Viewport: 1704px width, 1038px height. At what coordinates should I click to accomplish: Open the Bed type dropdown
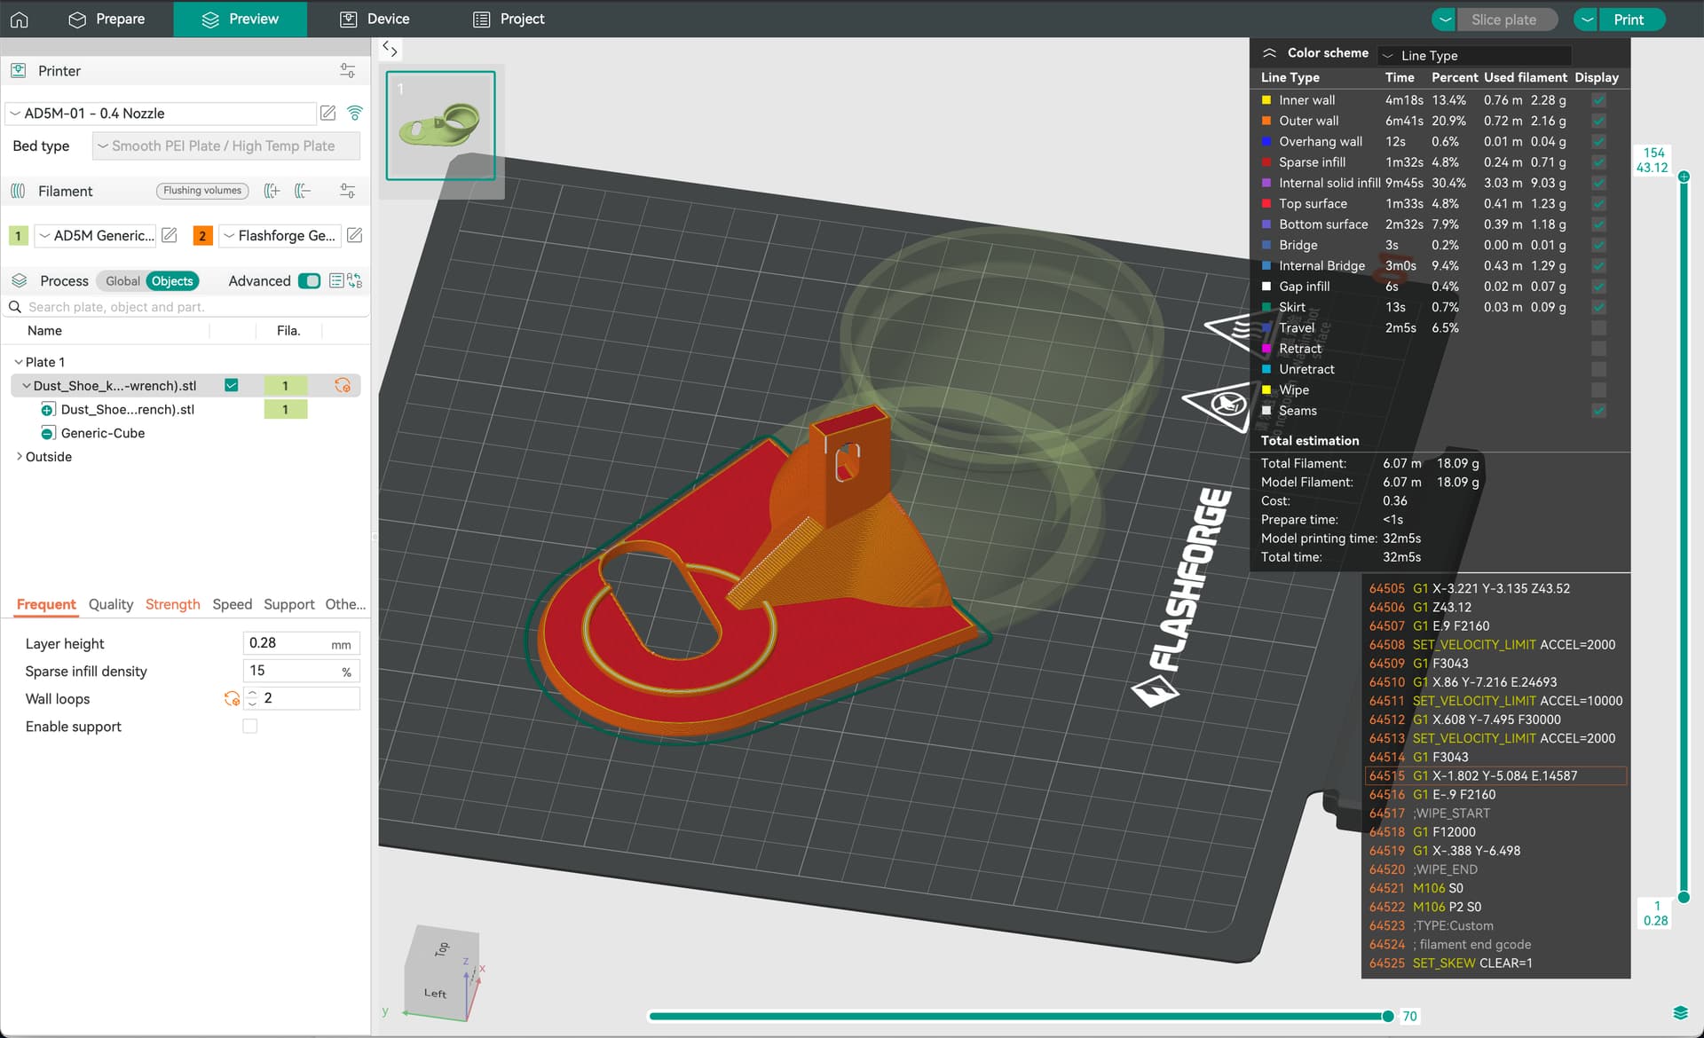tap(226, 146)
